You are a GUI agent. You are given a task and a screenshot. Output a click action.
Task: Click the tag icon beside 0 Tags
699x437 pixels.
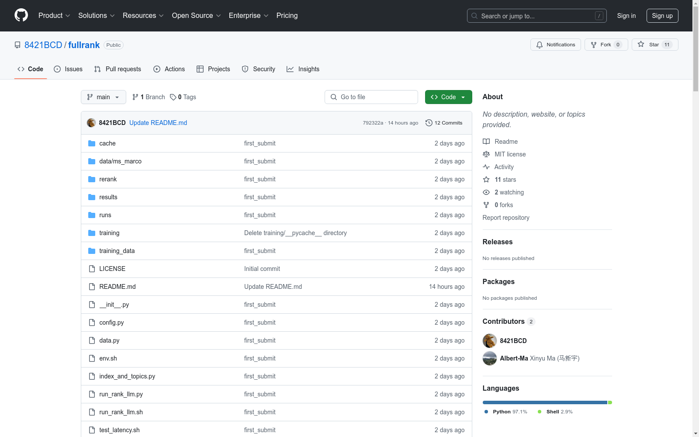173,97
